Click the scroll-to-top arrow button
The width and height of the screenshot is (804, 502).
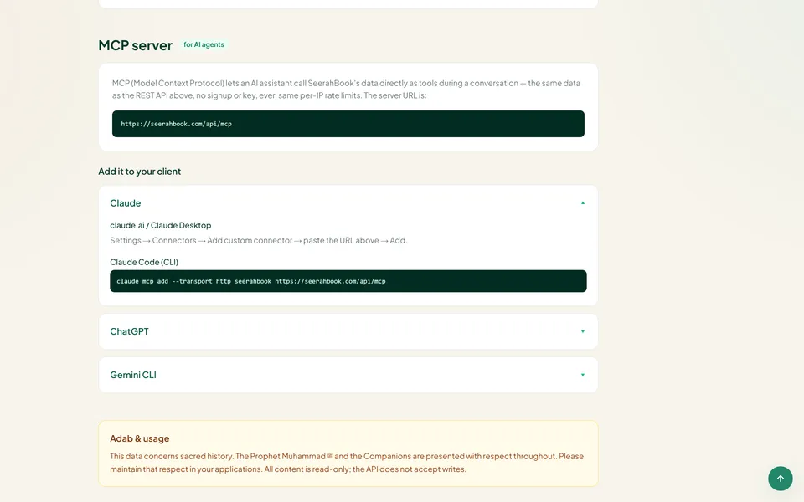(780, 479)
